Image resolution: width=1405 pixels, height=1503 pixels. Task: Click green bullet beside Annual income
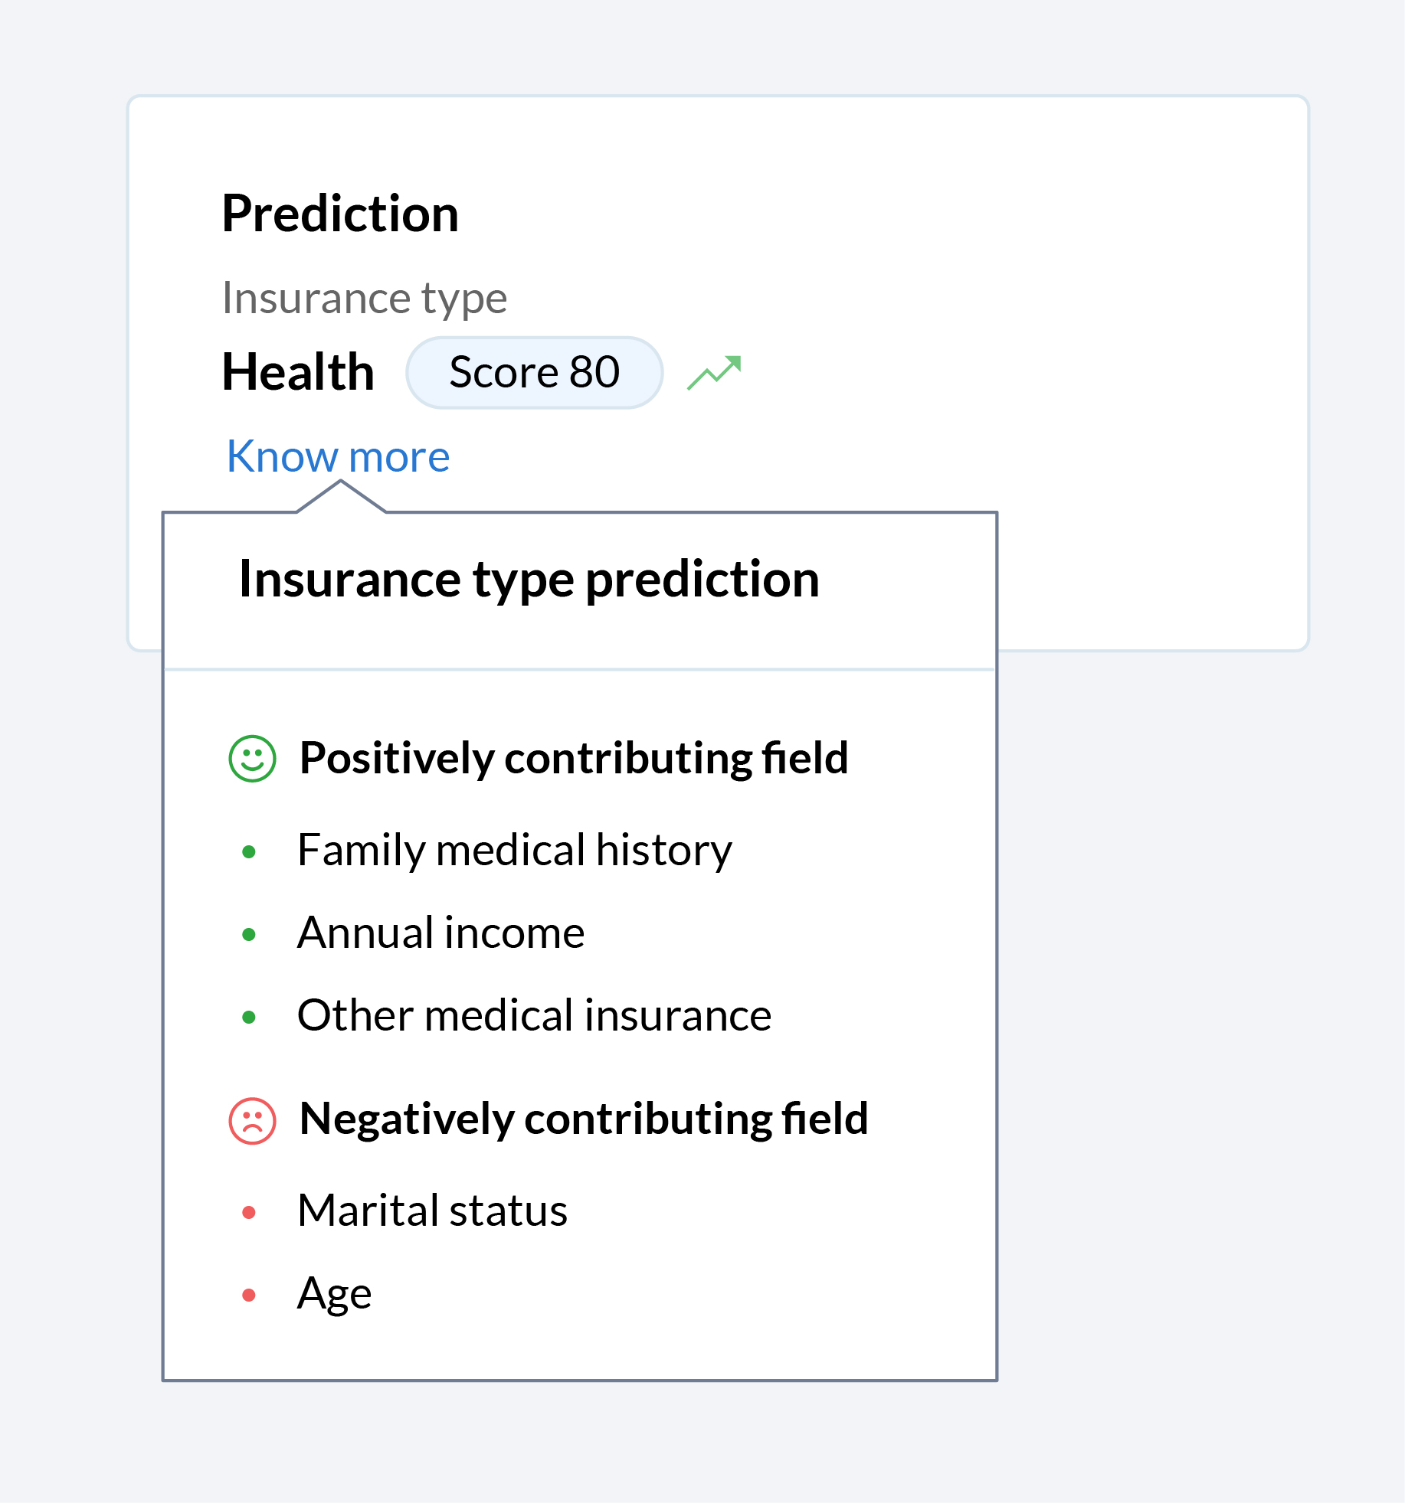pyautogui.click(x=249, y=934)
